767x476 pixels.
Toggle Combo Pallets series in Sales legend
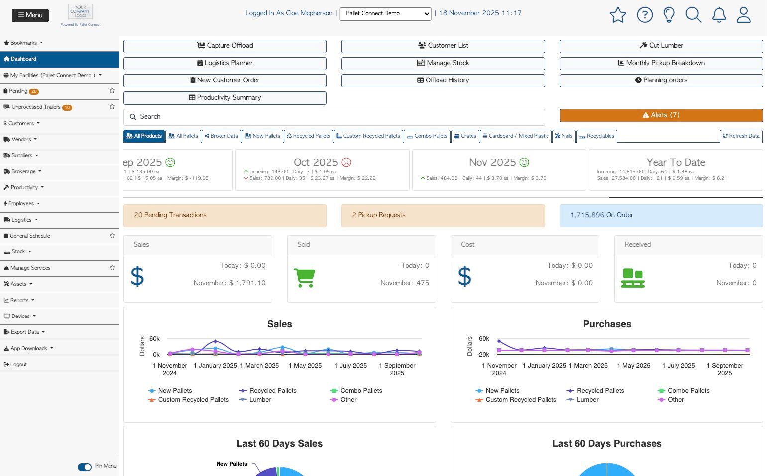356,391
